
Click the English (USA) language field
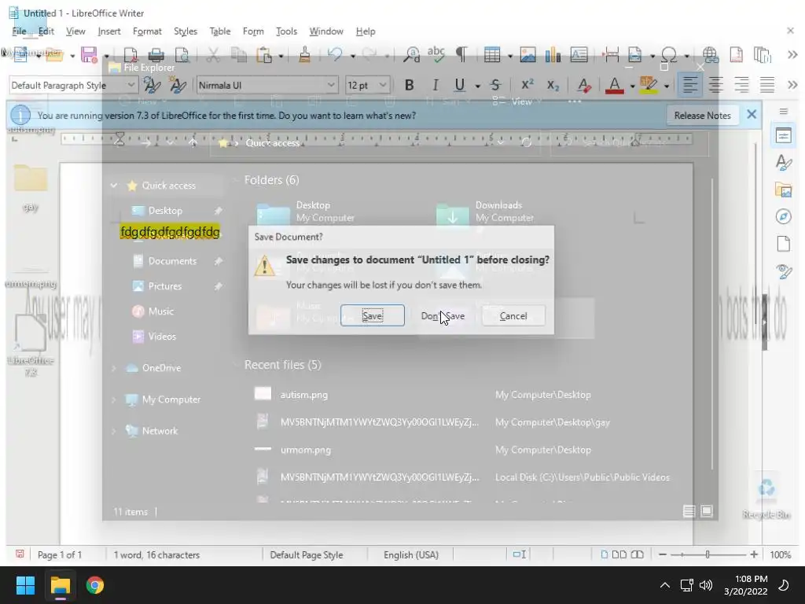410,554
